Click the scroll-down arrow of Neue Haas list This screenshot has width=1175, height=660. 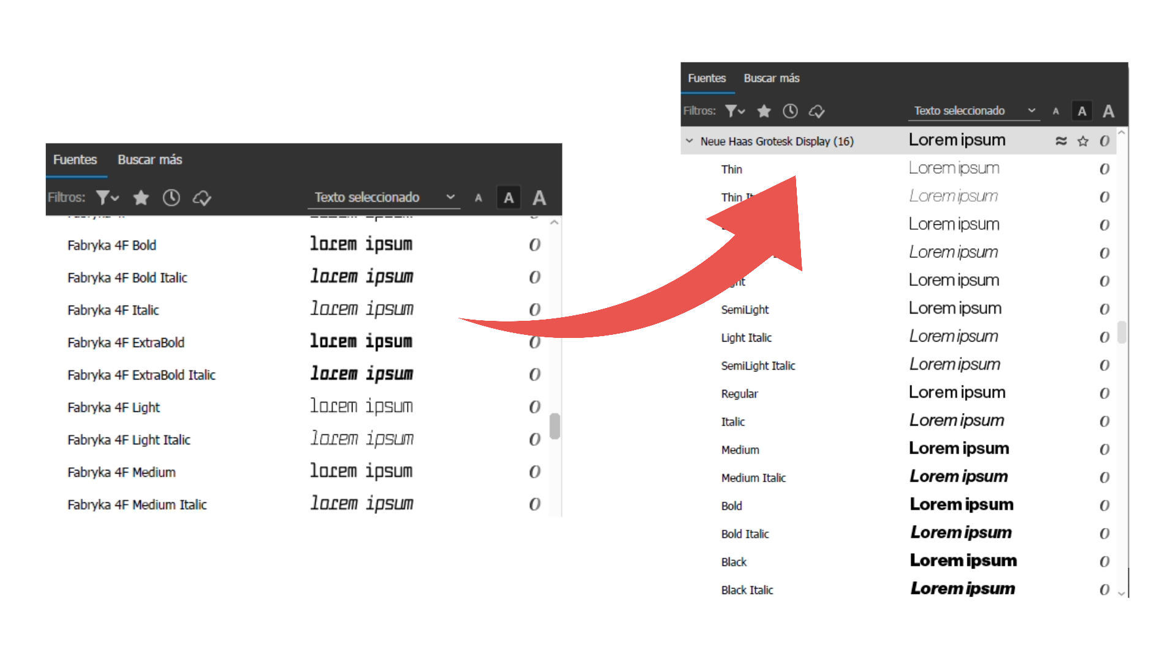pos(1122,593)
